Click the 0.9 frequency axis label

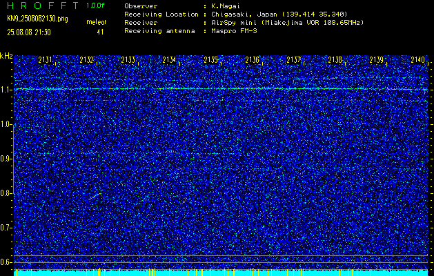click(6, 159)
